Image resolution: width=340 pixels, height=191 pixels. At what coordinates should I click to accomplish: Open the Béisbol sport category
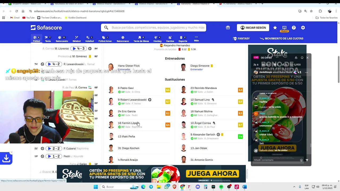76,39
